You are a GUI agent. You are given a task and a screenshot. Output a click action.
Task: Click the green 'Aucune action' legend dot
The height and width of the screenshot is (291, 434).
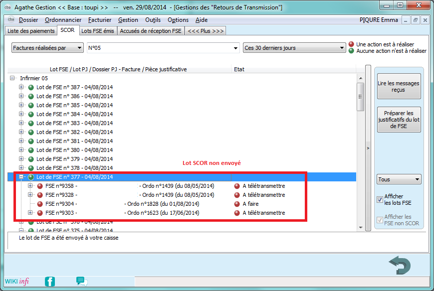tap(351, 50)
